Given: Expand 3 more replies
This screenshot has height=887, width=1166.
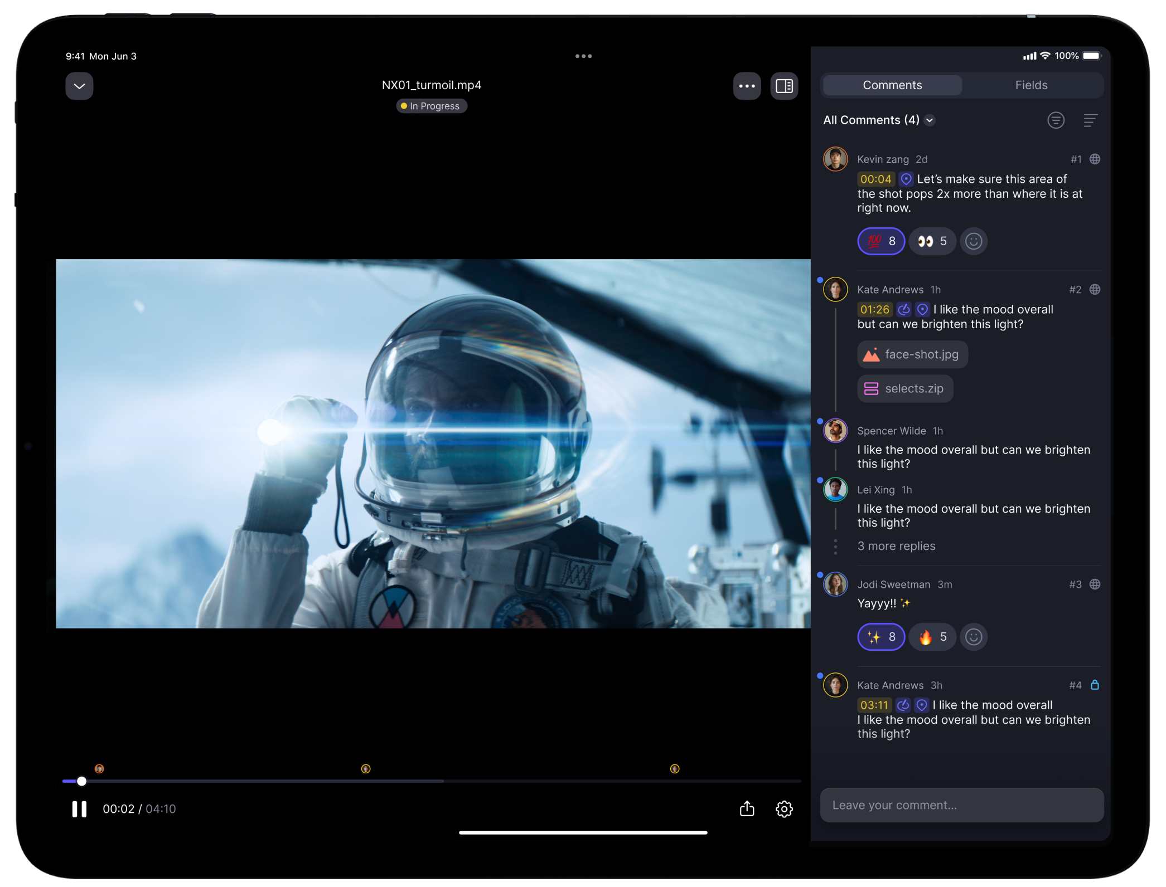Looking at the screenshot, I should 896,546.
